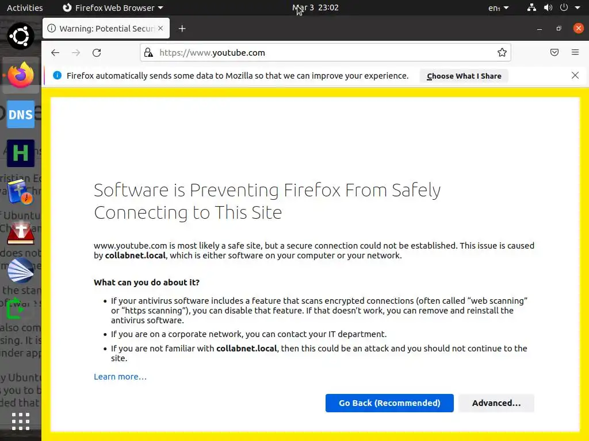Click the padlock site identity icon

click(148, 53)
